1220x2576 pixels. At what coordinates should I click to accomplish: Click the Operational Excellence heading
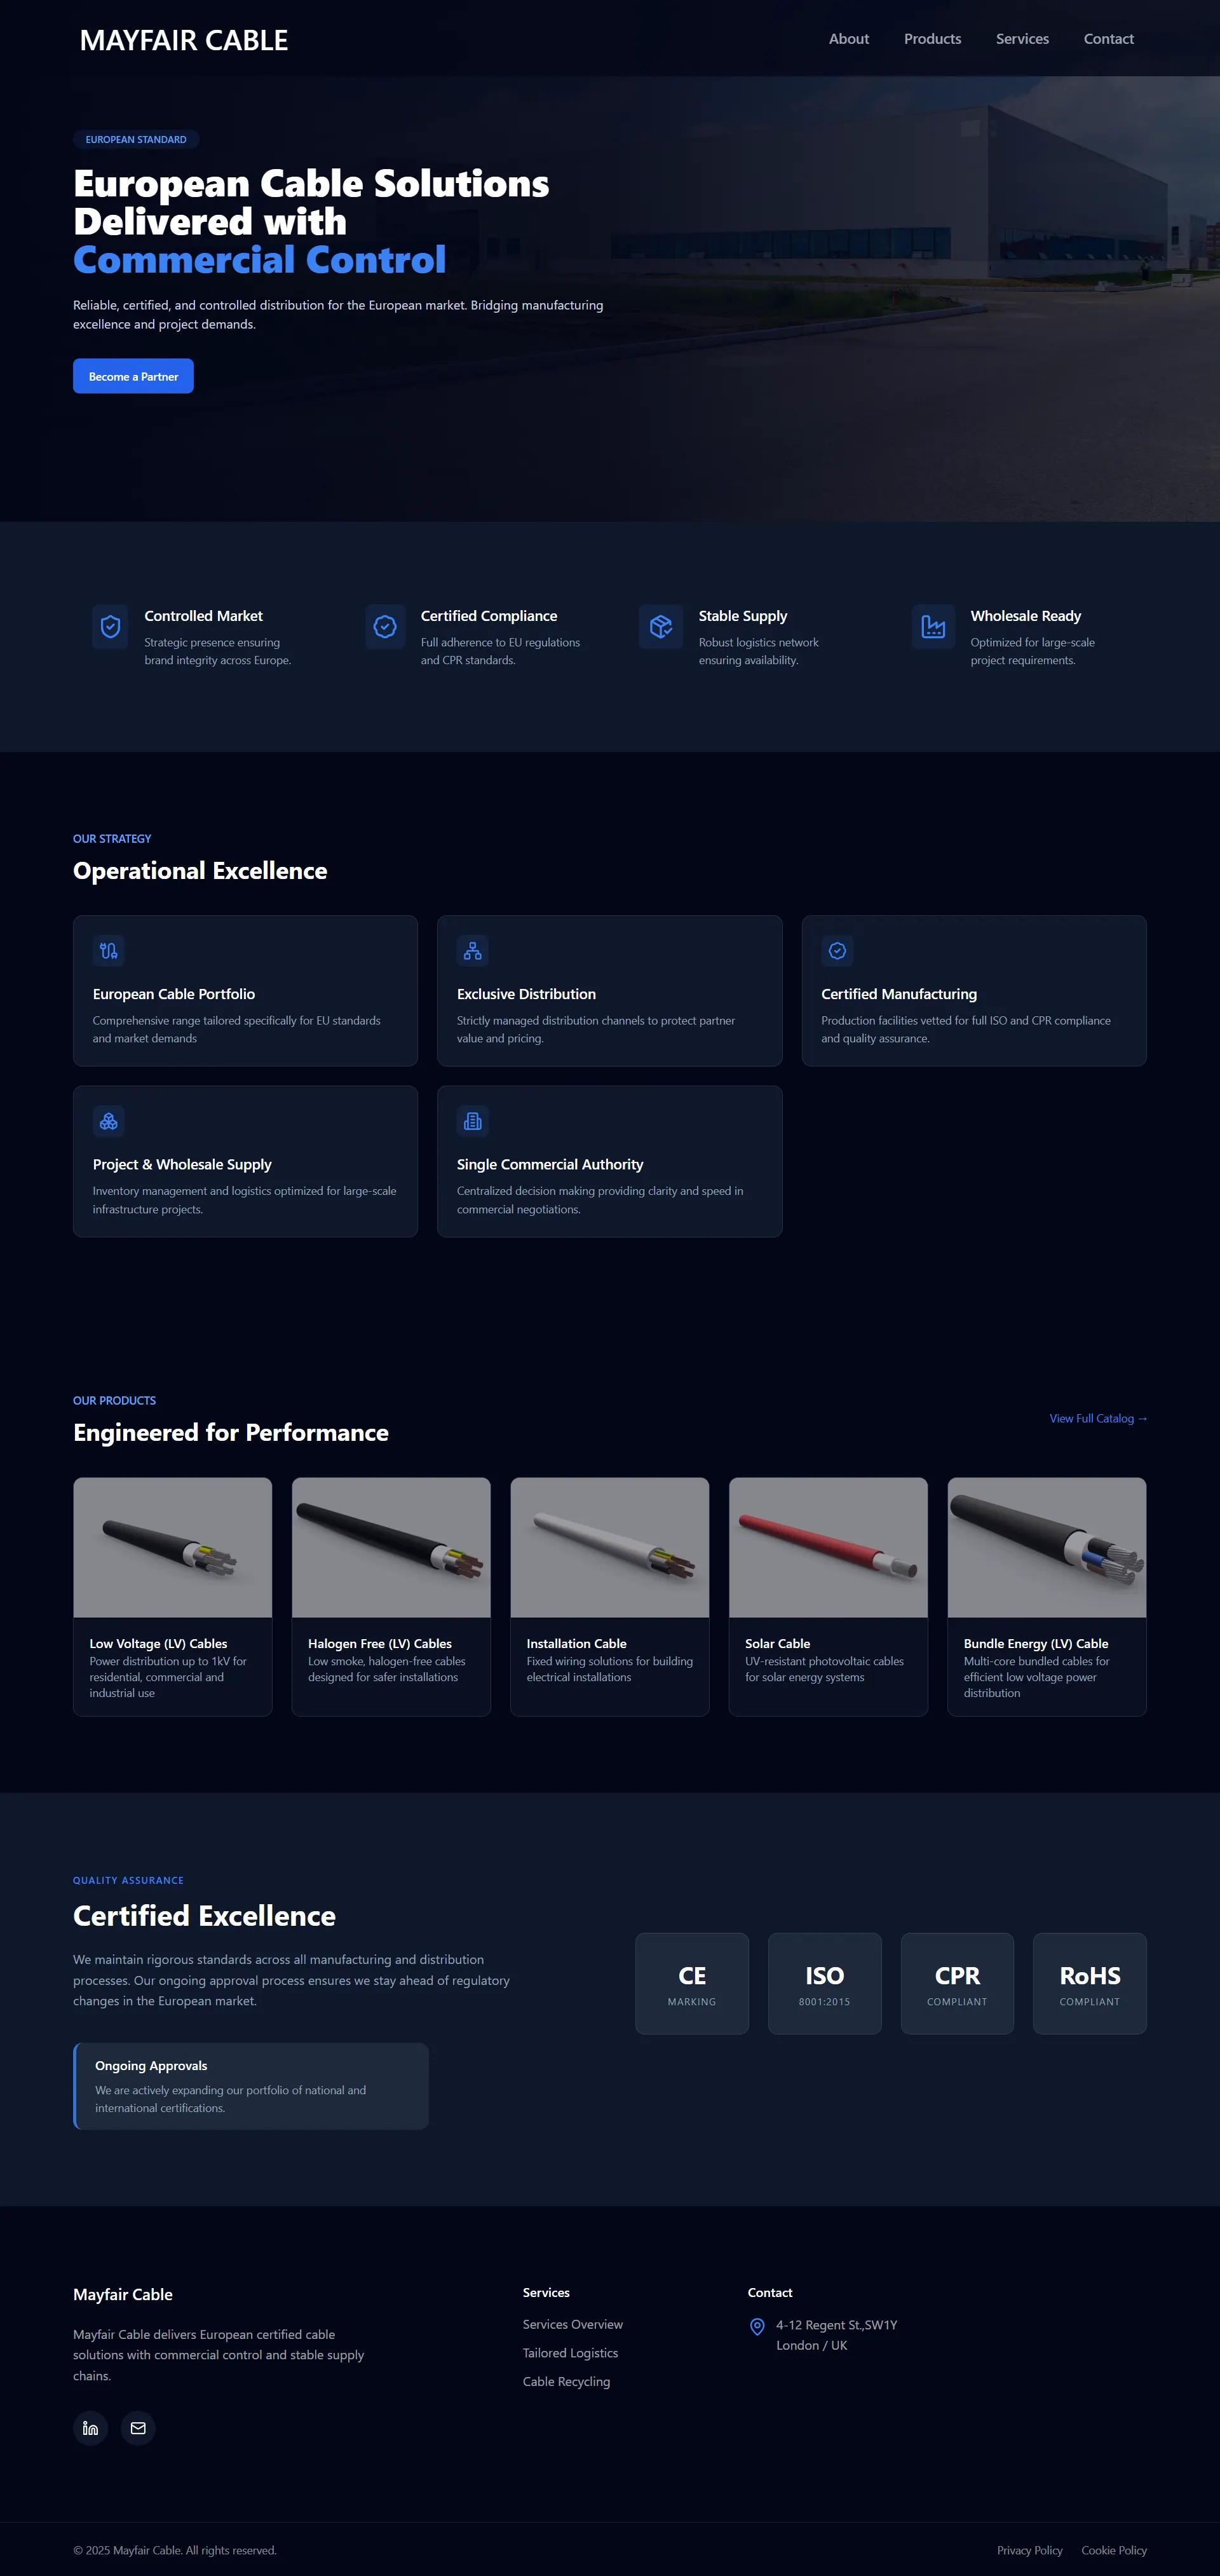pos(200,870)
